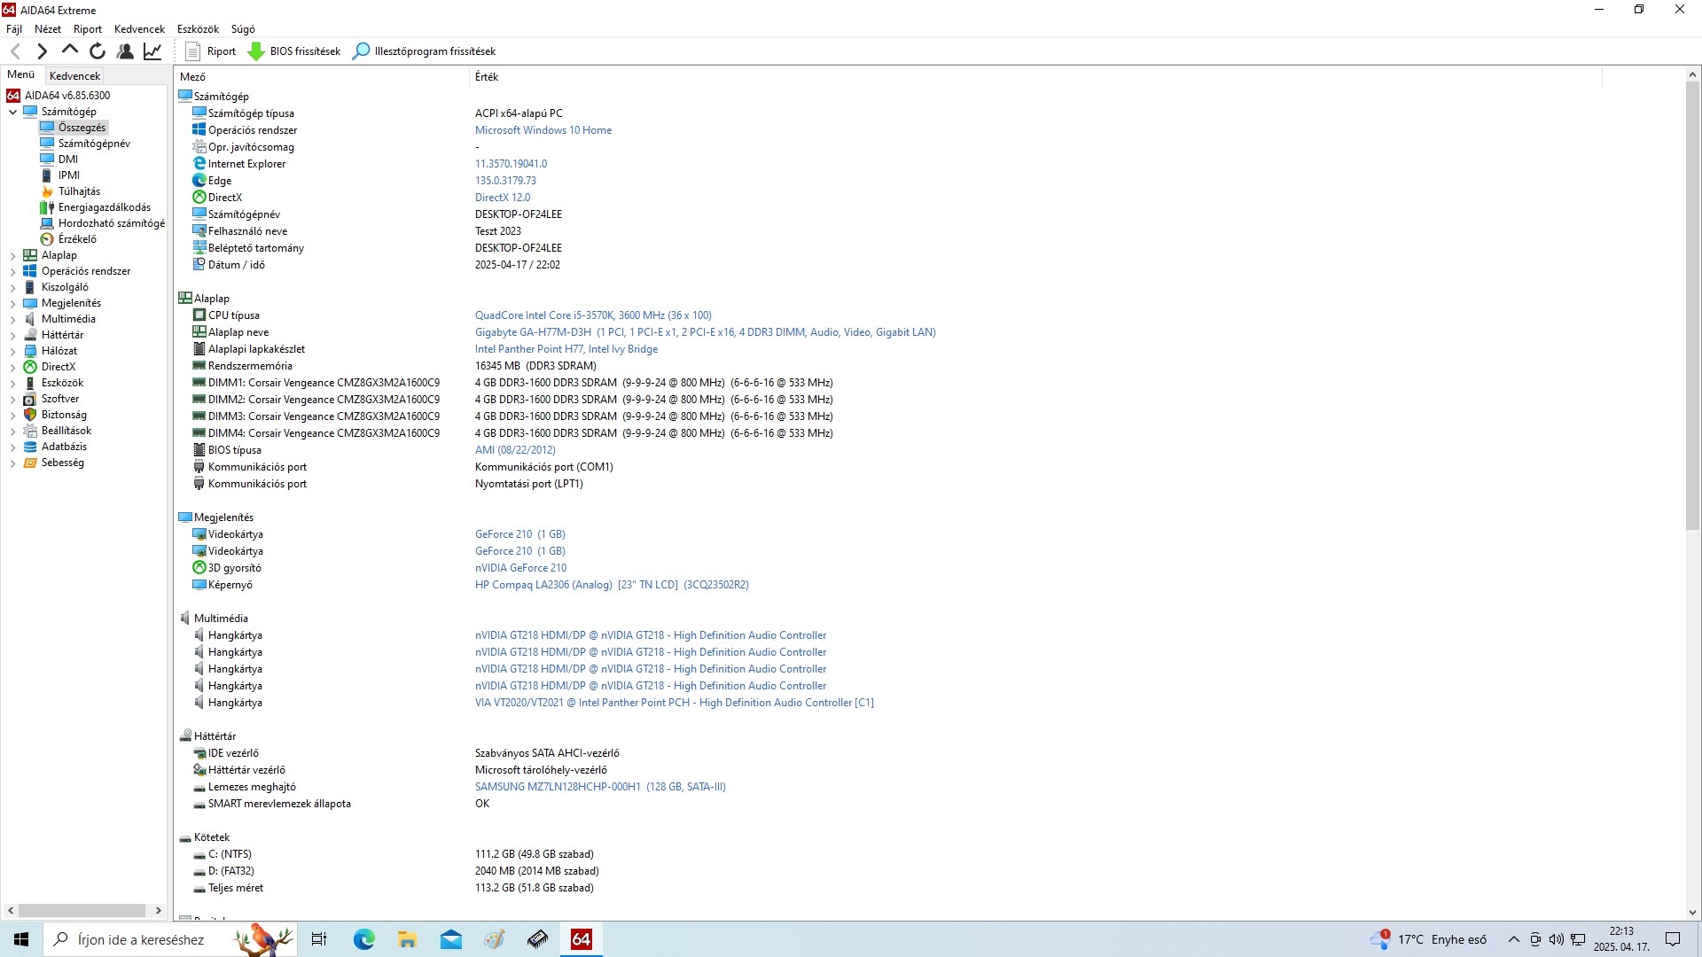Open Illesztőprogram frissítések driver updates
The image size is (1702, 957).
pos(424,51)
